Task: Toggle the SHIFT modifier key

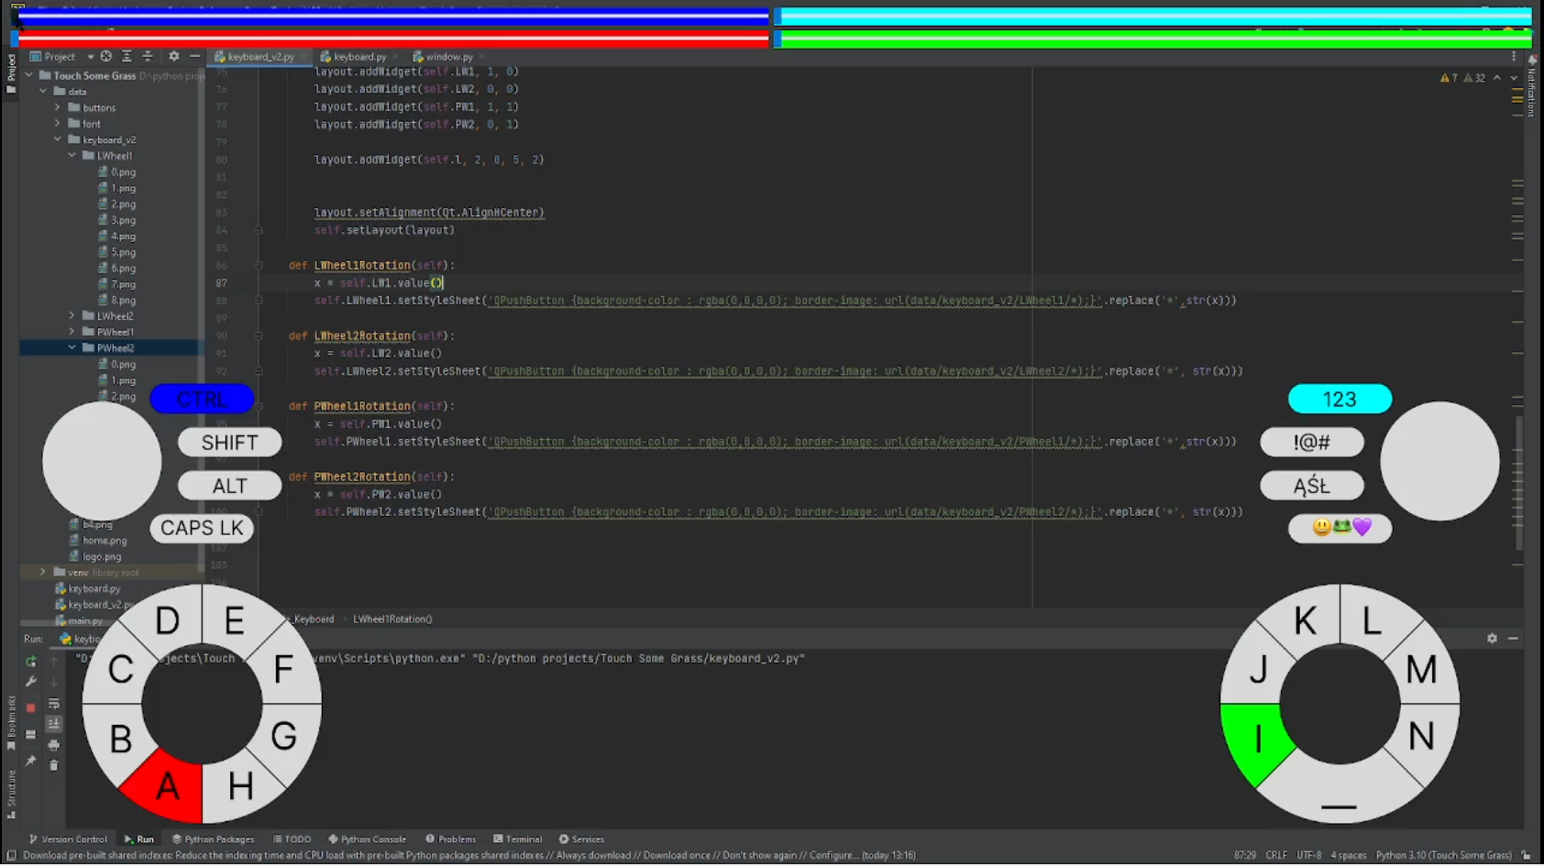Action: 229,444
